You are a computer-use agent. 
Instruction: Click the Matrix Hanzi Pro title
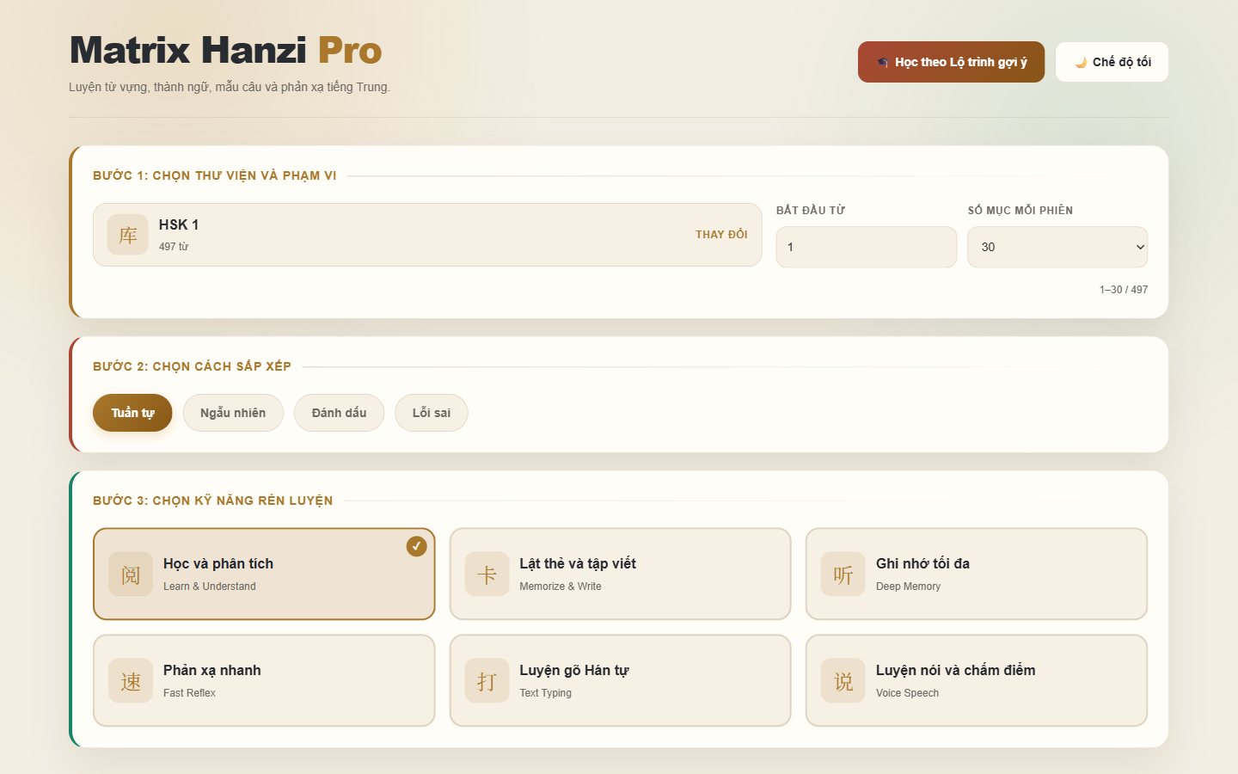[226, 50]
